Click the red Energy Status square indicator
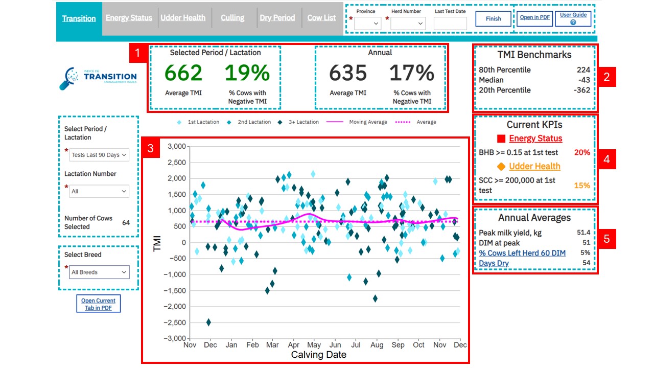654x368 pixels. click(x=501, y=139)
